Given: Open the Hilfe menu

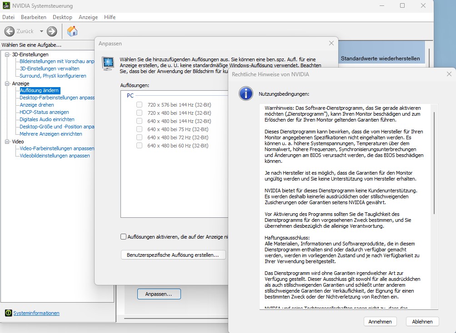Looking at the screenshot, I should point(110,17).
